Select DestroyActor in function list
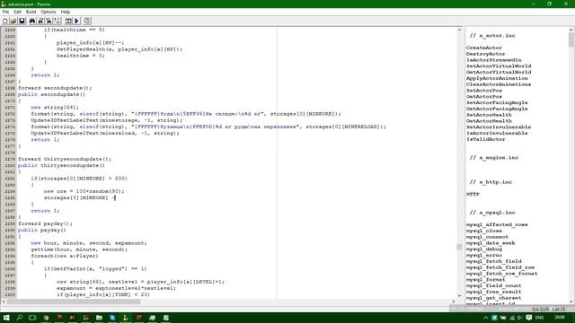This screenshot has width=575, height=323. click(x=485, y=54)
